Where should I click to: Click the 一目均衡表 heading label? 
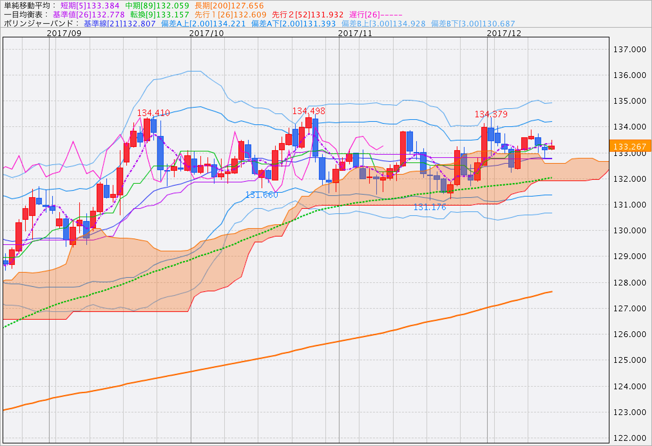26,15
